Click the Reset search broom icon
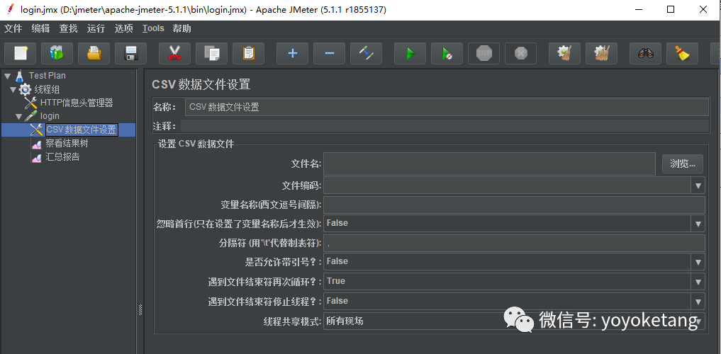The width and height of the screenshot is (721, 354). click(683, 54)
